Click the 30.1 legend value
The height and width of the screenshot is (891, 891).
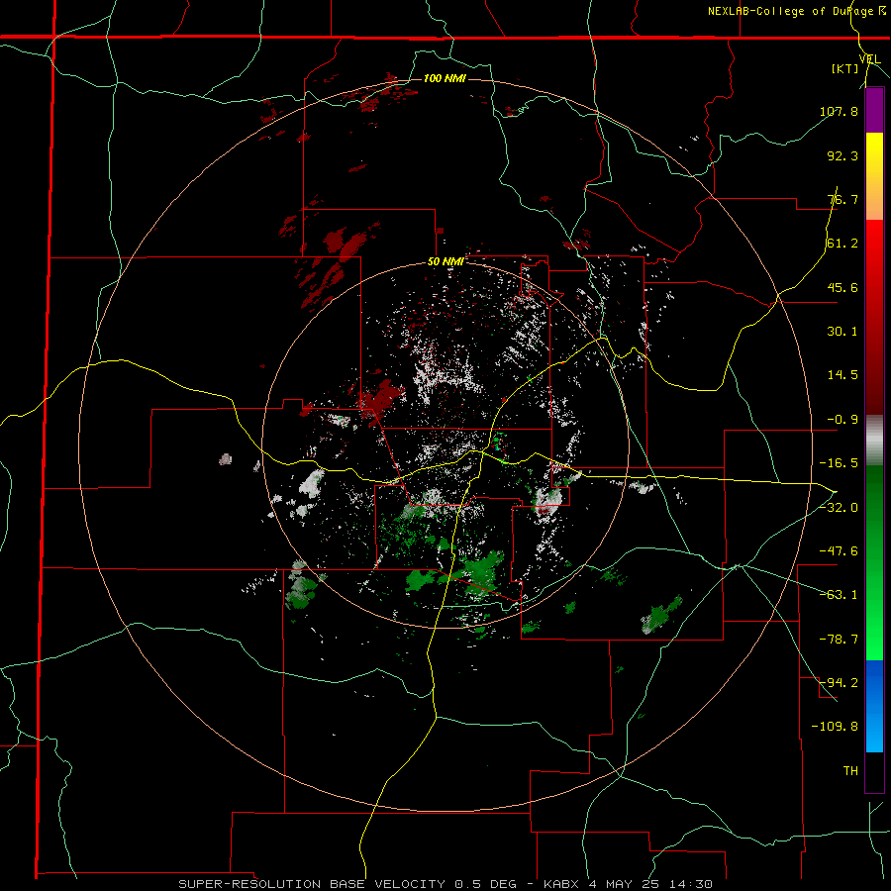pos(842,332)
